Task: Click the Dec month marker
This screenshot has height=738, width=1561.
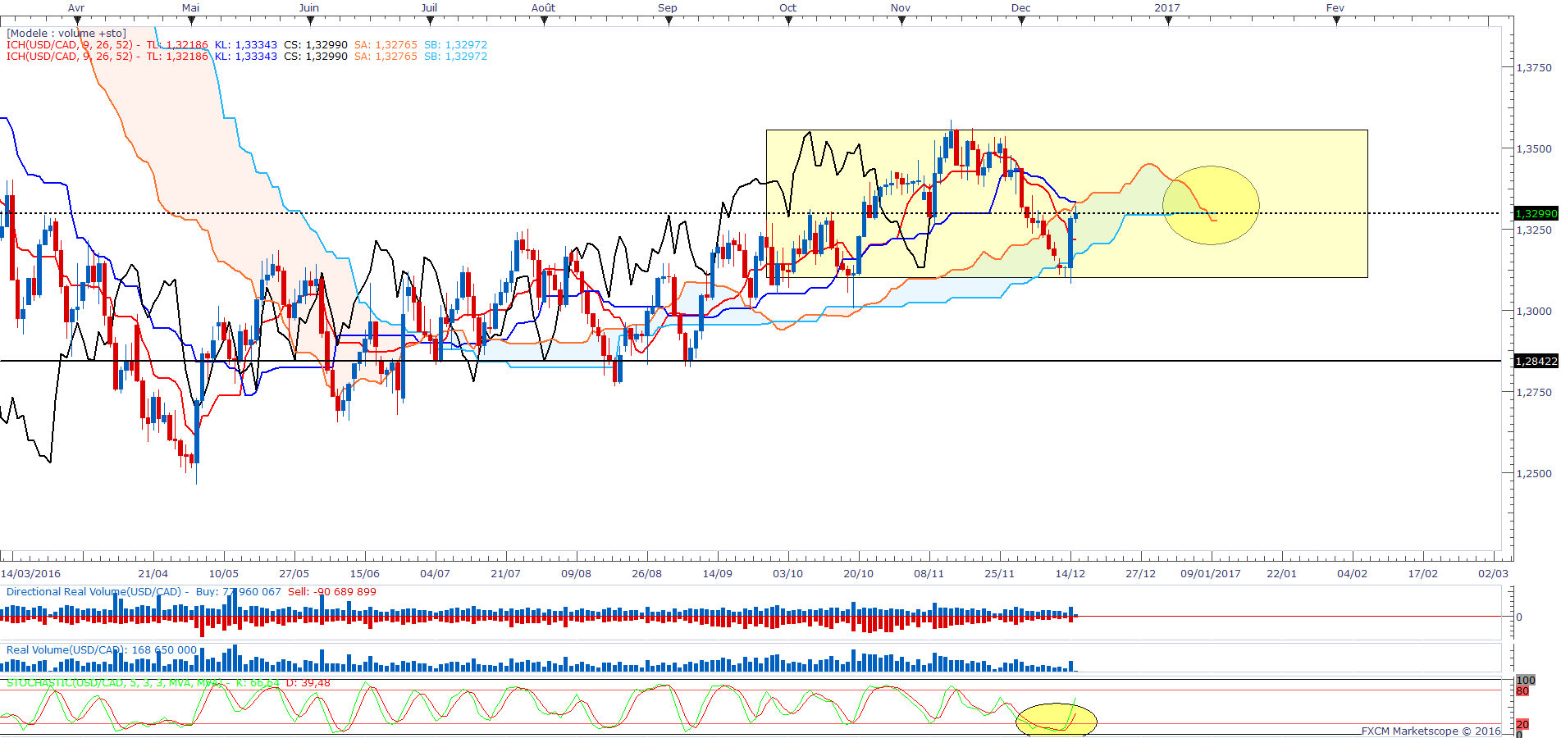Action: [x=1020, y=8]
